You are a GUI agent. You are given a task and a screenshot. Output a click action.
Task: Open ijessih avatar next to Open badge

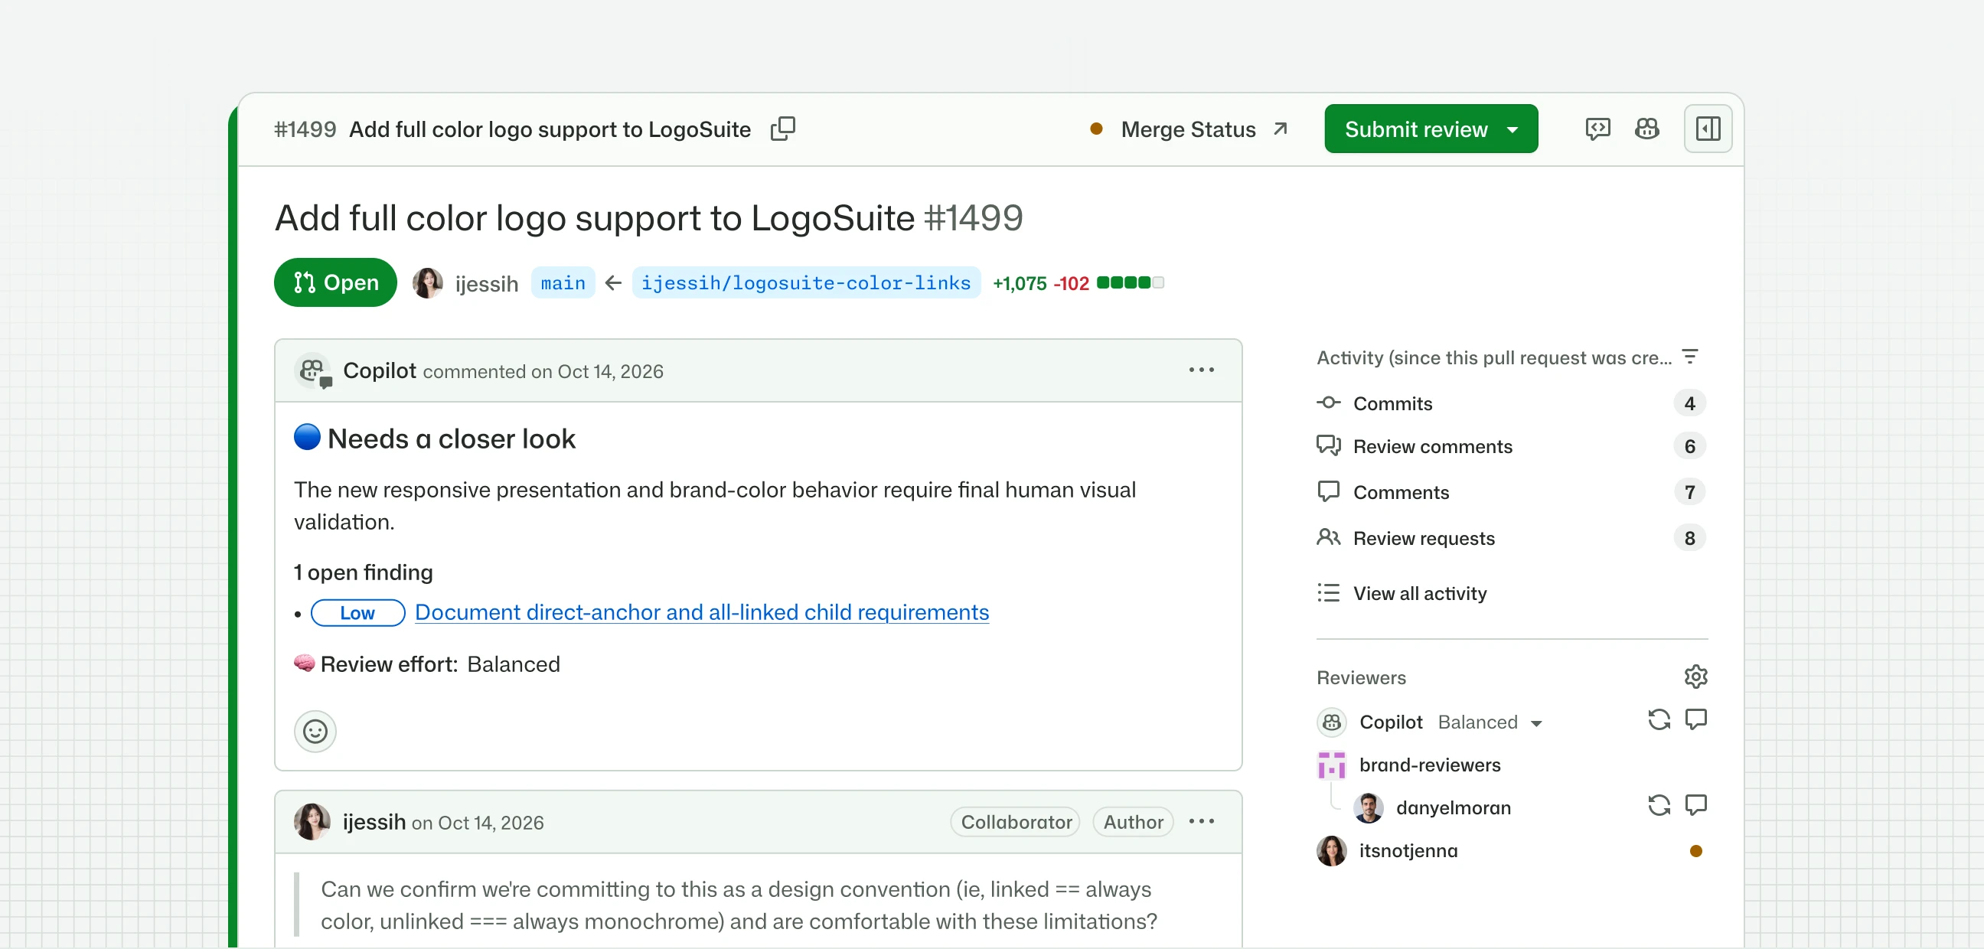click(x=427, y=282)
